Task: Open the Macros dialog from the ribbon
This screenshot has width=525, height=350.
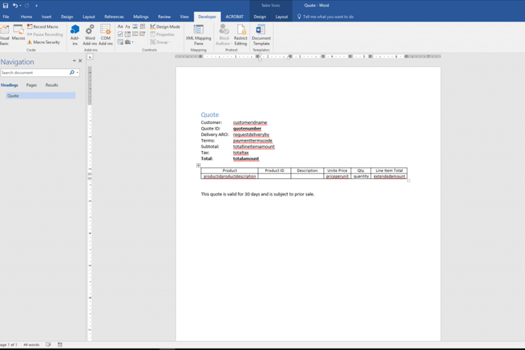Action: [x=19, y=33]
